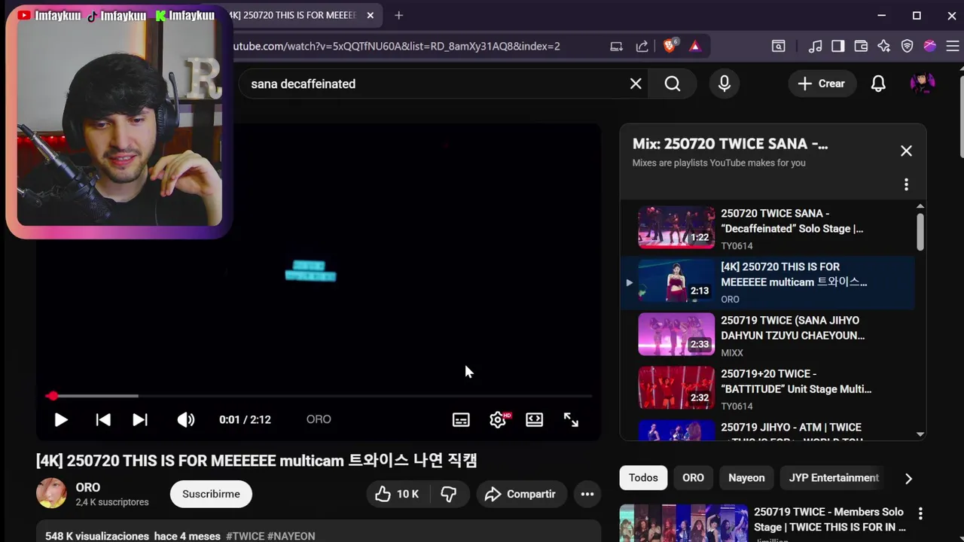
Task: Open Brave Rewards triangle icon
Action: 694,46
